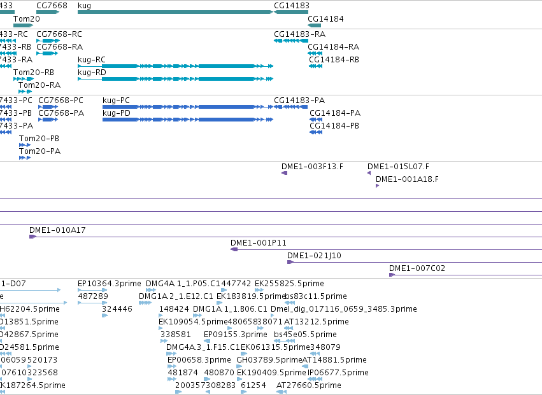Screen dimensions: 542x395
Task: Open the DMG4A.1_1.P05.C1 EST label
Action: click(183, 284)
